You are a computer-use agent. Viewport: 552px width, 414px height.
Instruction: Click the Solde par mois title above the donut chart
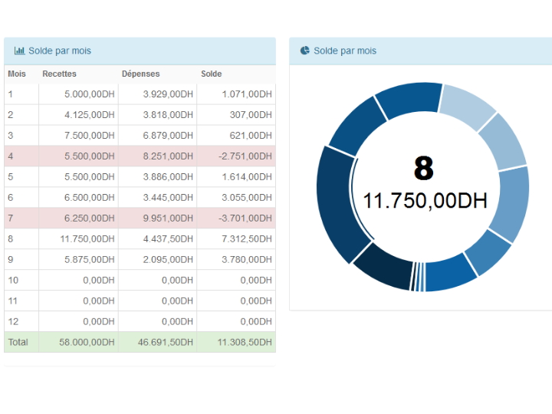pyautogui.click(x=345, y=51)
